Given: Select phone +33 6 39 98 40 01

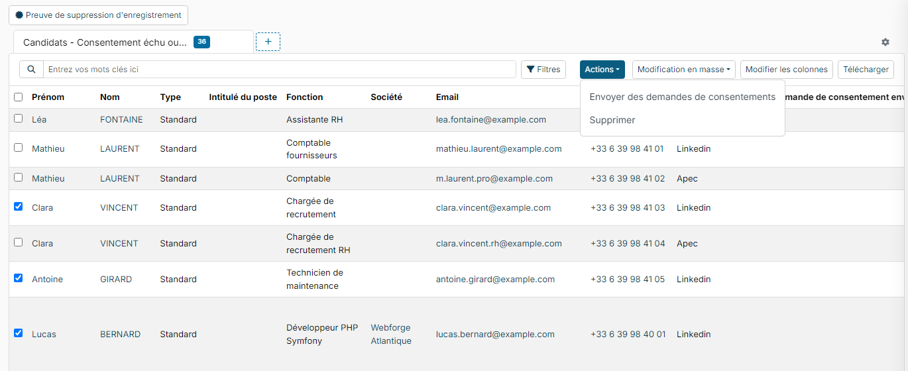Looking at the screenshot, I should click(628, 335).
